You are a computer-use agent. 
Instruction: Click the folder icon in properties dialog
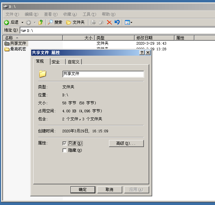tap(43, 74)
